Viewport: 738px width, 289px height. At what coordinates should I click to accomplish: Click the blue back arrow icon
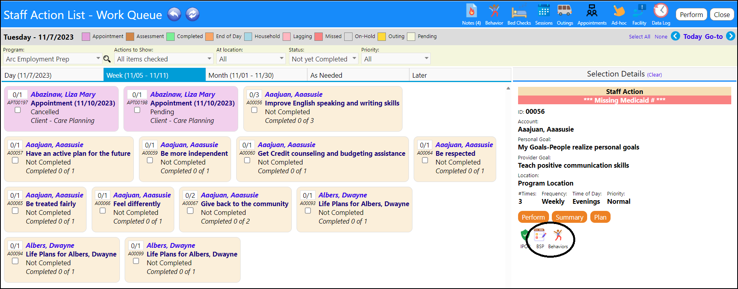pos(174,14)
